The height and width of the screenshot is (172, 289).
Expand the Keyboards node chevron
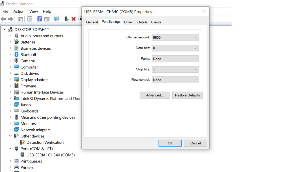pyautogui.click(x=11, y=111)
